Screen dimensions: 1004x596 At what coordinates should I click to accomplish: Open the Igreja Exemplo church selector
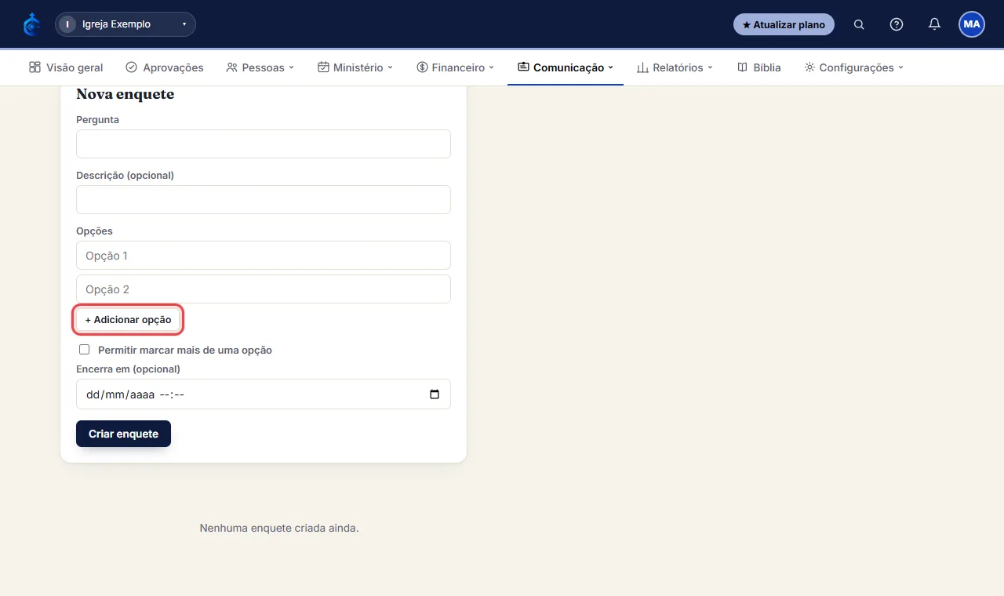125,24
